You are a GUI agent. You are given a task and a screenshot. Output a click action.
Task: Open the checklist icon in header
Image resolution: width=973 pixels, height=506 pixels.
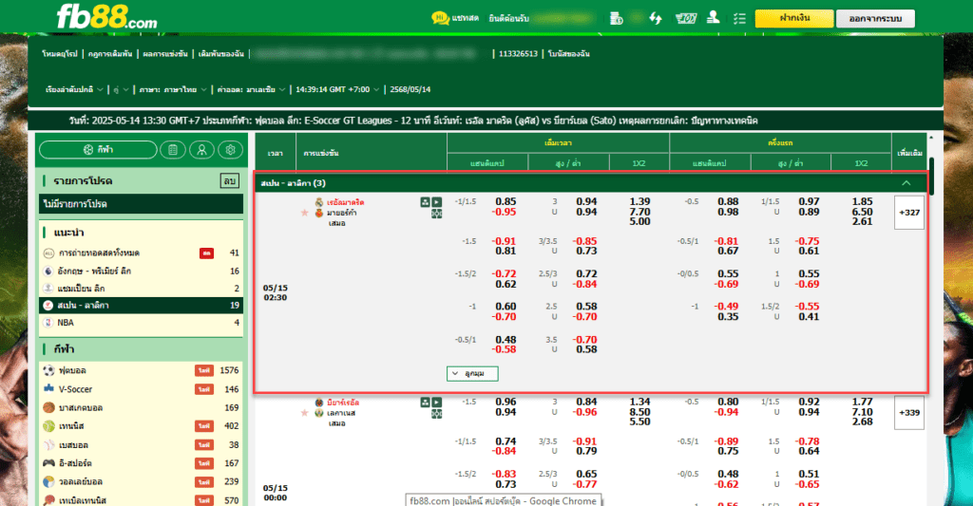(739, 19)
